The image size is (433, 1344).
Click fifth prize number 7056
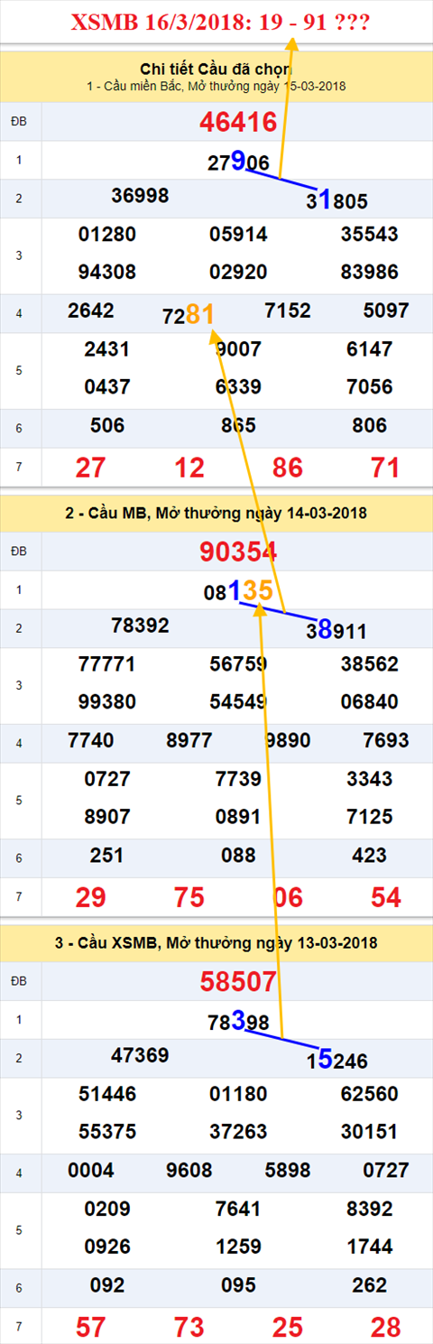[x=369, y=386]
